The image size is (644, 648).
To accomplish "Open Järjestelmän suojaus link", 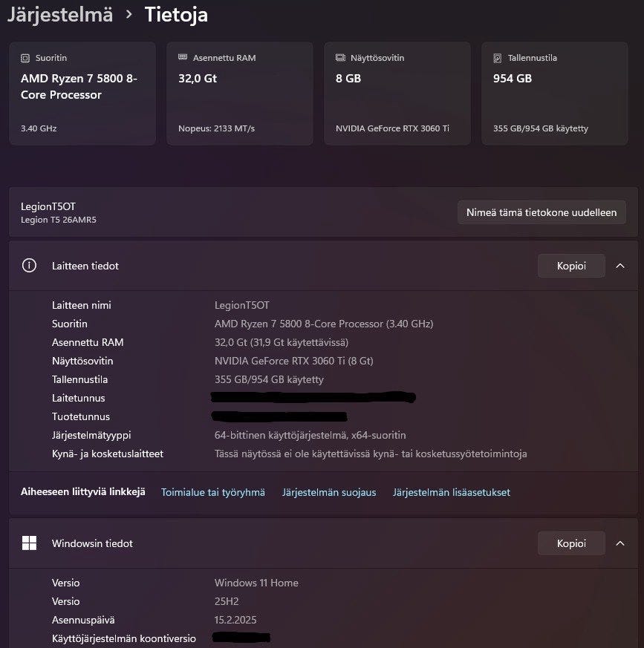I will click(x=329, y=492).
